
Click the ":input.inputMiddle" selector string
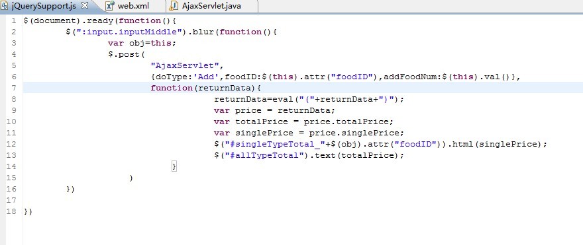[x=129, y=32]
